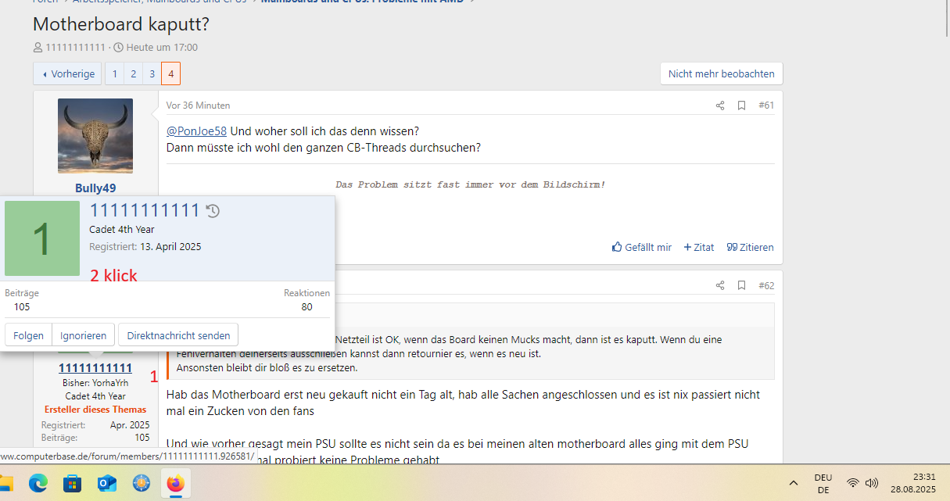Click 'Bisher: YorhaYrh' text in sidebar

click(95, 383)
